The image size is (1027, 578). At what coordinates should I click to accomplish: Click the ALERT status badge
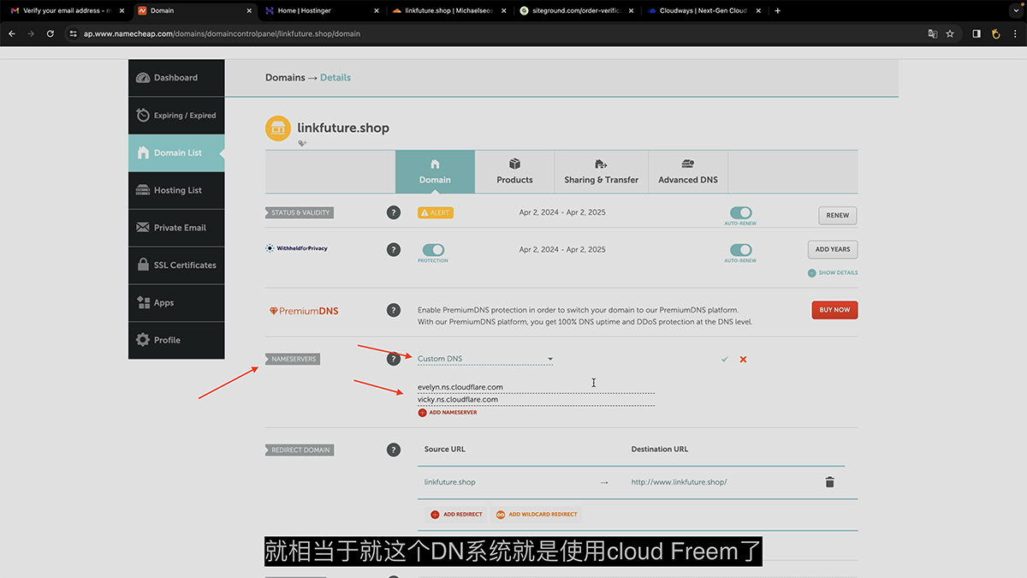pyautogui.click(x=435, y=212)
